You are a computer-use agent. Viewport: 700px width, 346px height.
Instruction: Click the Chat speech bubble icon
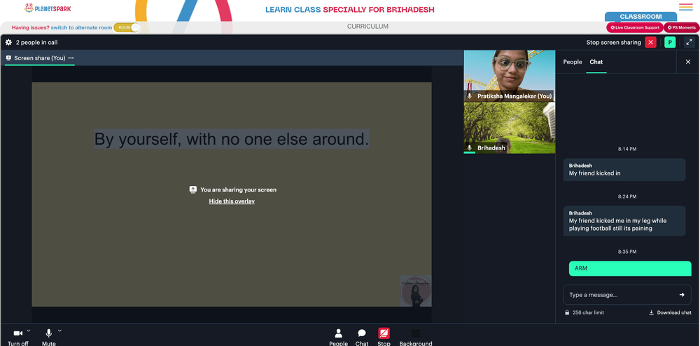click(x=362, y=333)
